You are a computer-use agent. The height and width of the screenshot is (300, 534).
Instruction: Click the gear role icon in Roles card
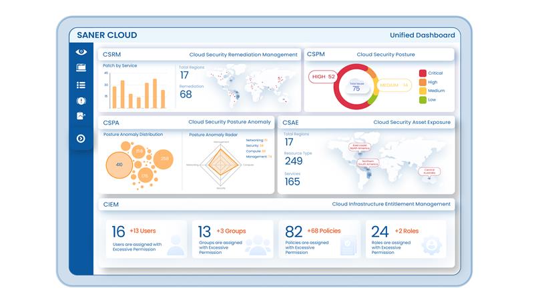[x=433, y=245]
